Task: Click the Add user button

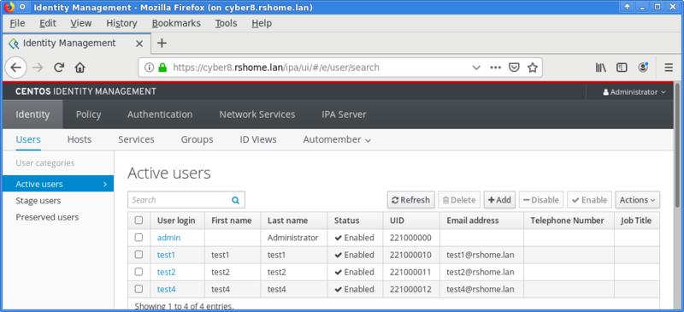Action: (x=499, y=200)
